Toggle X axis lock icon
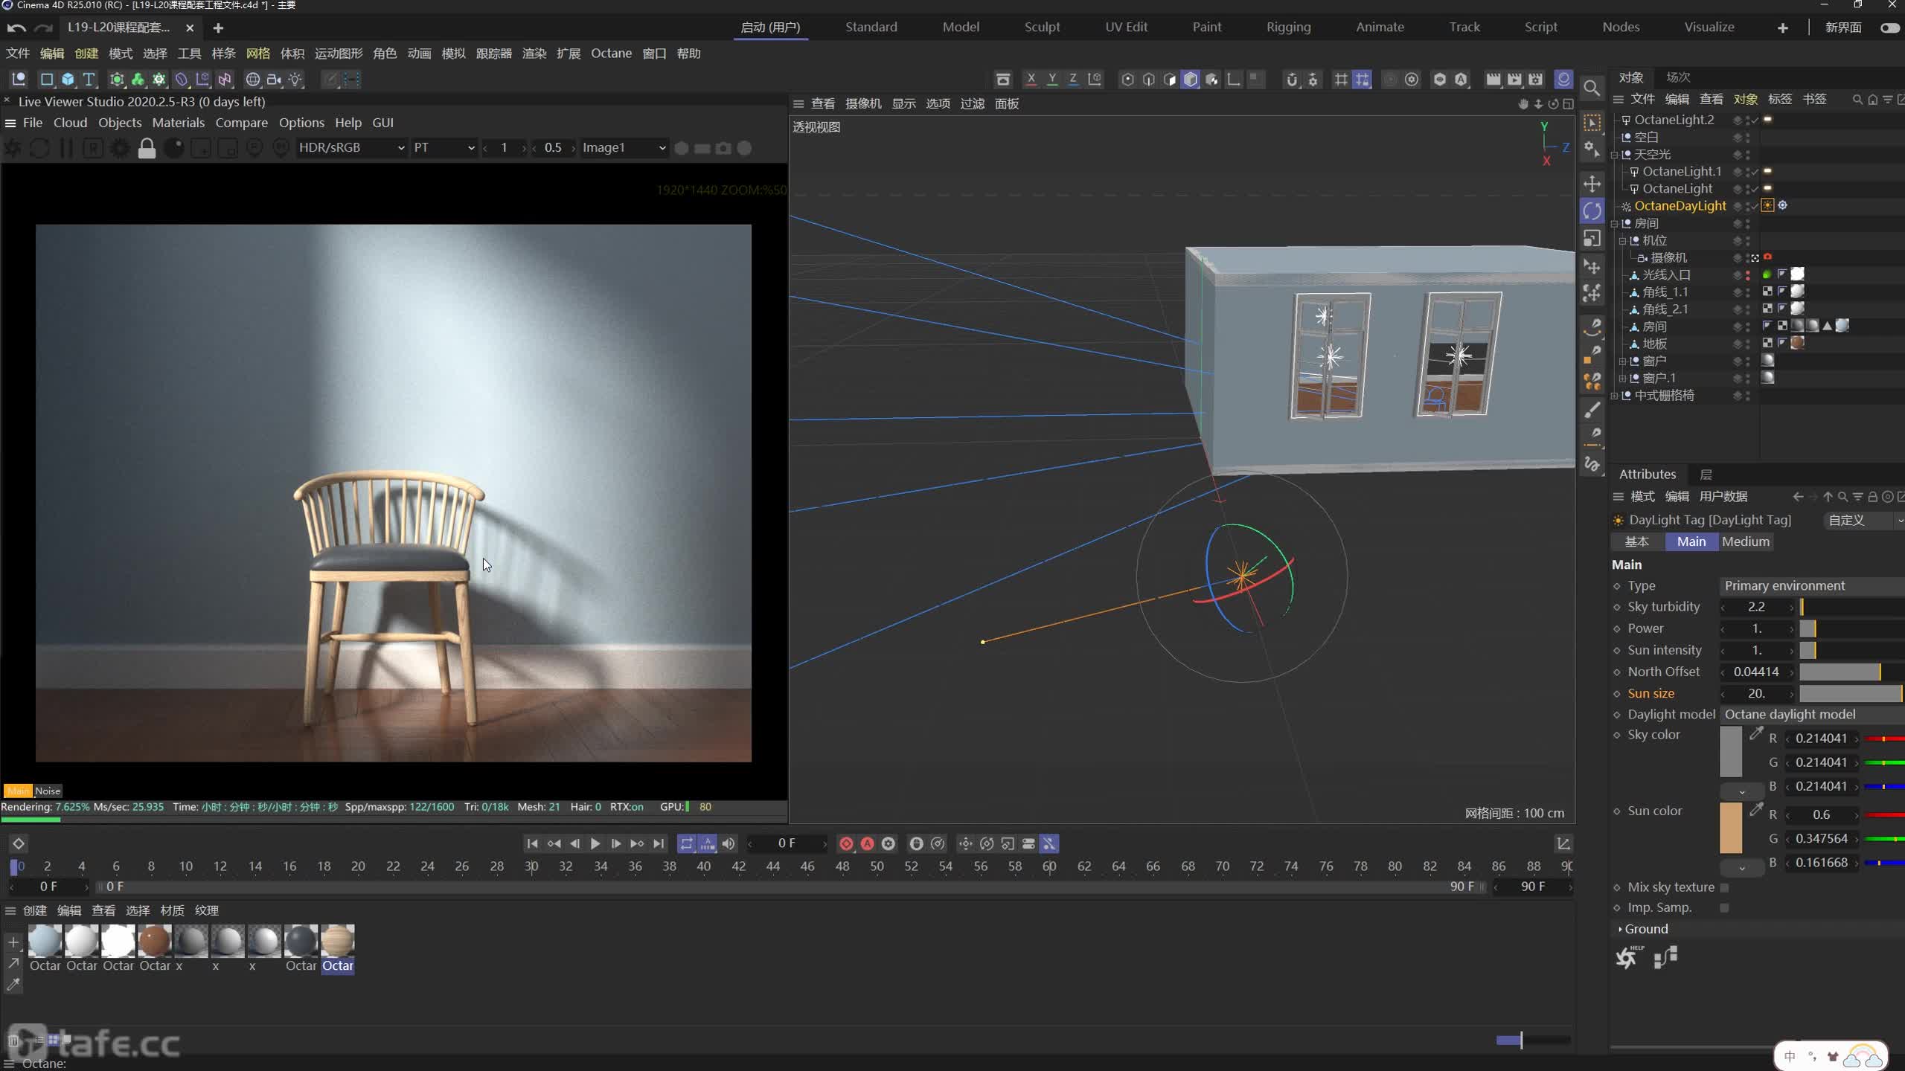1905x1071 pixels. 1031,79
